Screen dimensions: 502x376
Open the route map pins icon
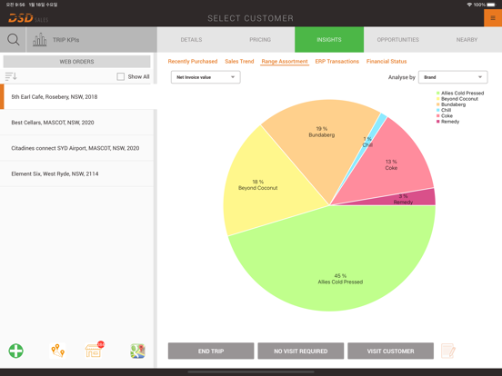coord(57,351)
